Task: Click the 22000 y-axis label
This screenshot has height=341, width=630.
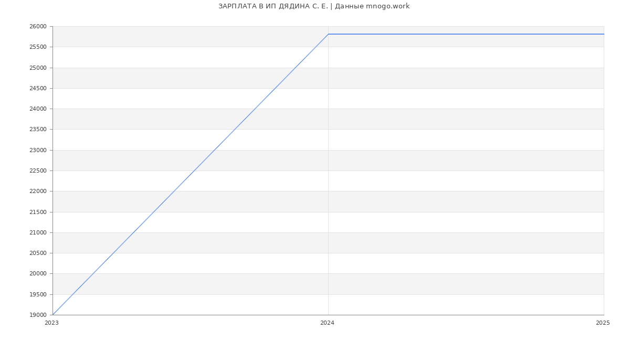Action: click(x=38, y=191)
